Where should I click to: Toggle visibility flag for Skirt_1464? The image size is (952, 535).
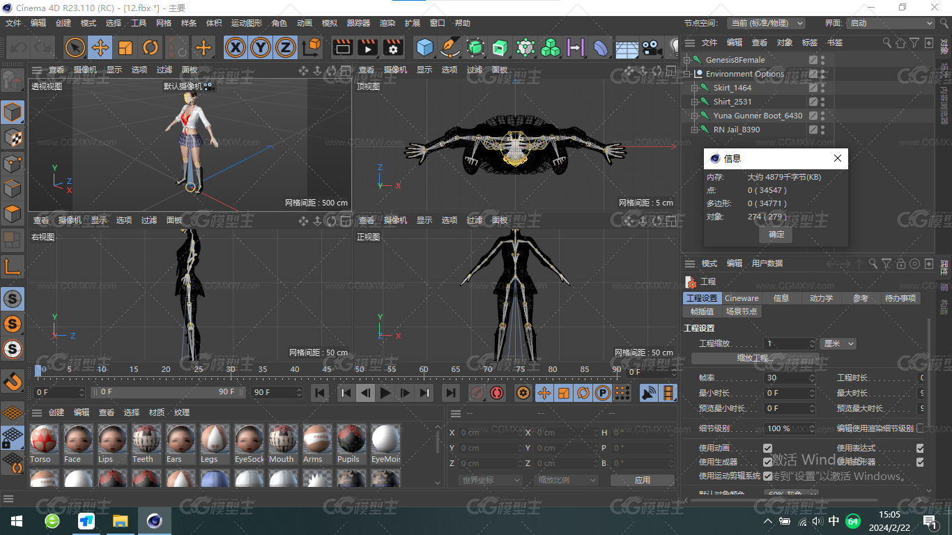point(823,88)
